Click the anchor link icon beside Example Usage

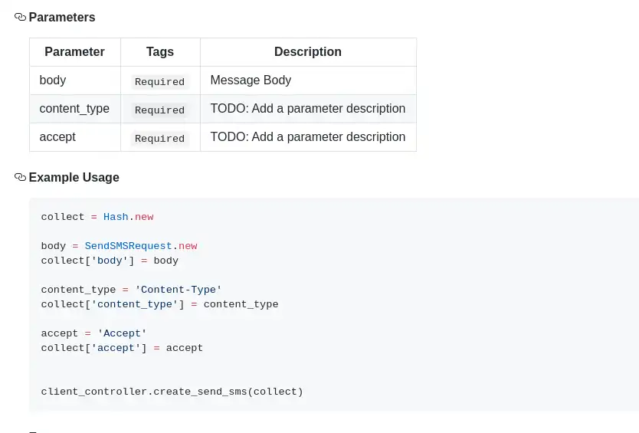[x=20, y=177]
